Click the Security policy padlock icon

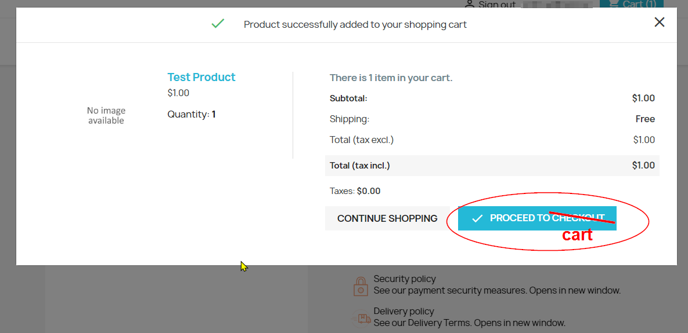click(x=360, y=286)
